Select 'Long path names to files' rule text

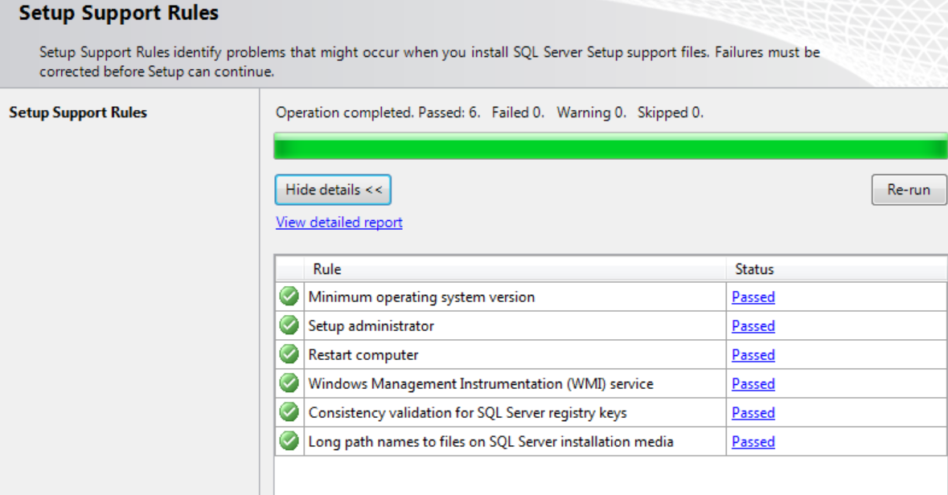(x=491, y=442)
